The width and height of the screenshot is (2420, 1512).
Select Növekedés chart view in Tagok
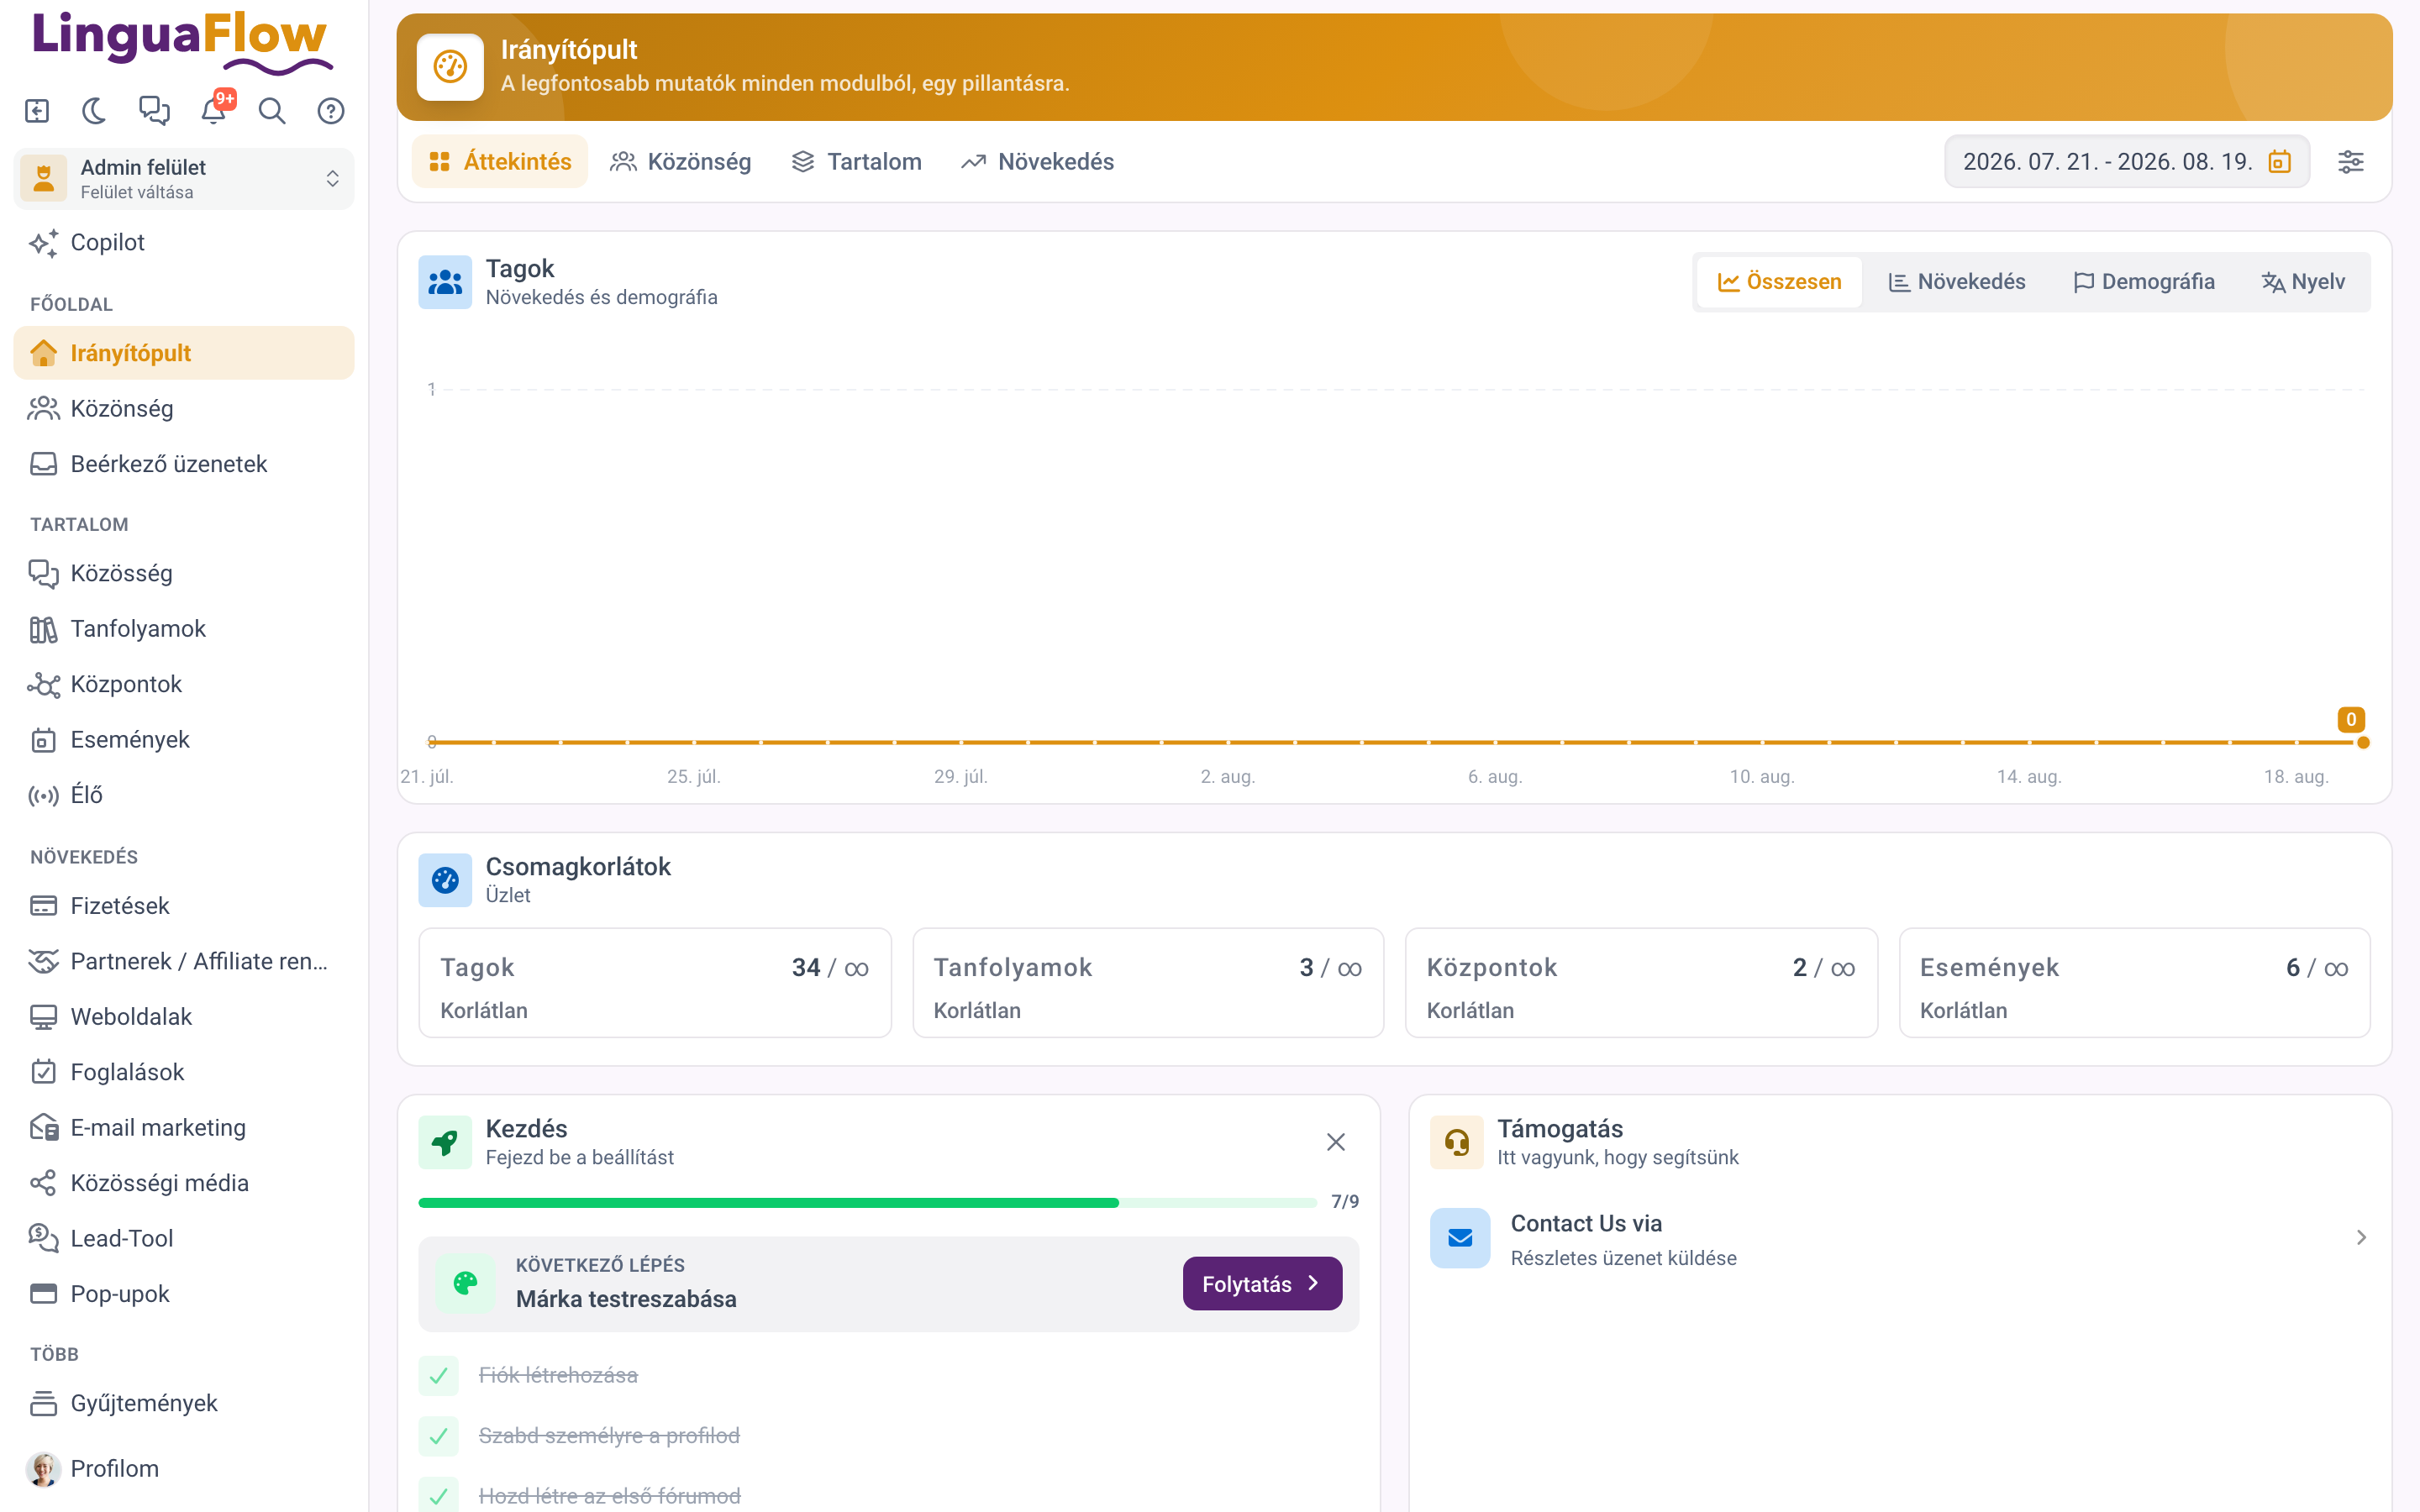[1957, 282]
